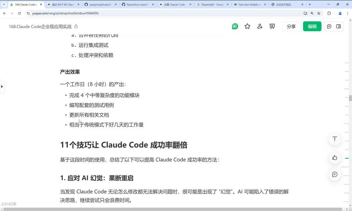Click bullet 完成 4 个中等复杂度的功能模块

104,95
